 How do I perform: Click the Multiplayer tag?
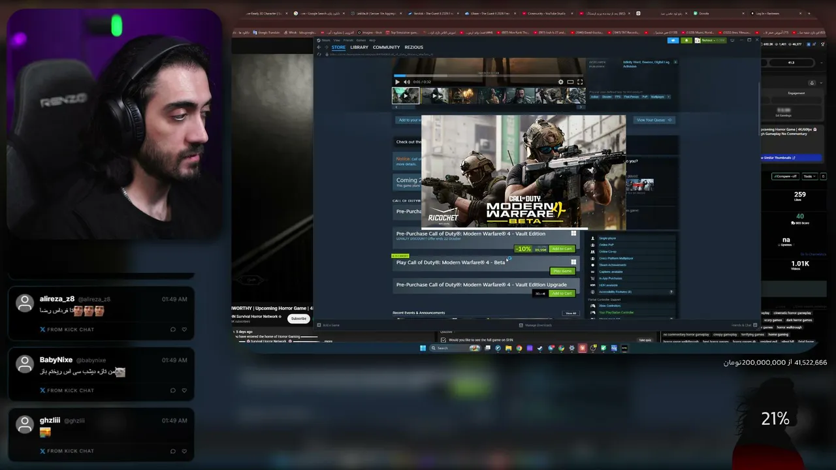(x=658, y=97)
